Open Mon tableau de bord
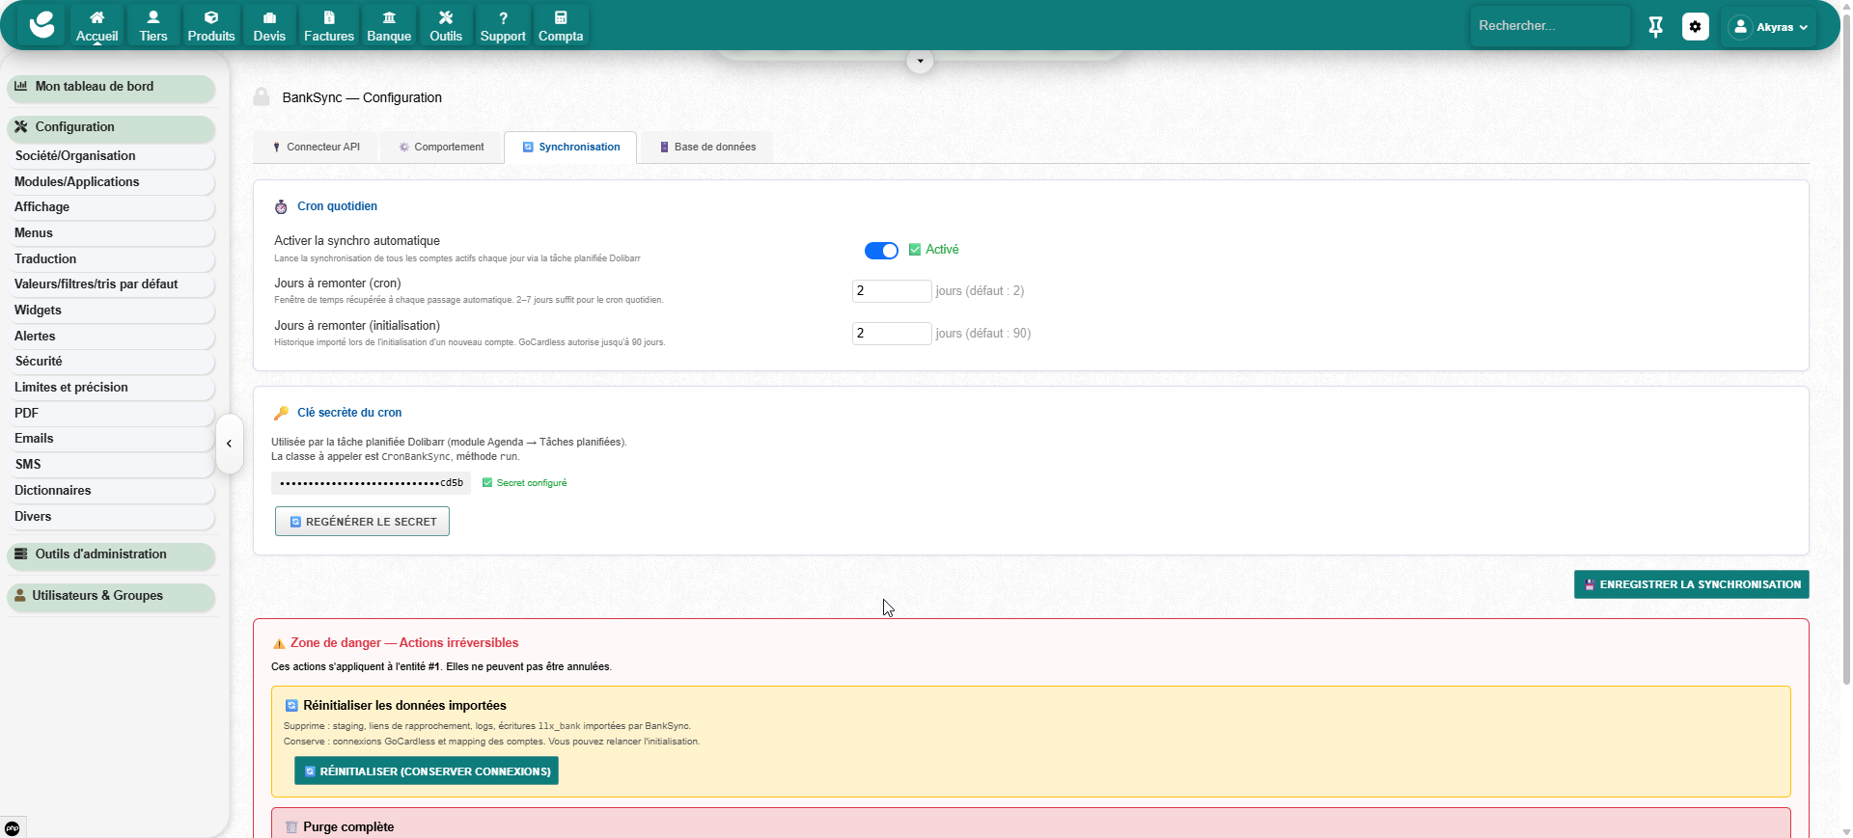1853x838 pixels. 111,87
